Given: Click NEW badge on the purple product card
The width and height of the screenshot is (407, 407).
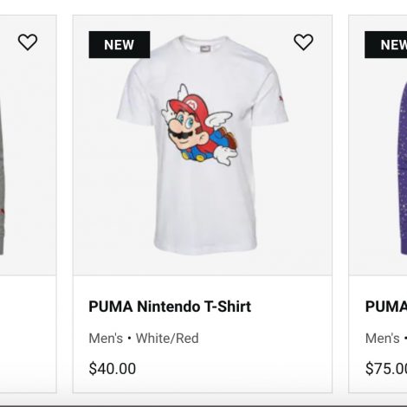Looking at the screenshot, I should (x=386, y=45).
